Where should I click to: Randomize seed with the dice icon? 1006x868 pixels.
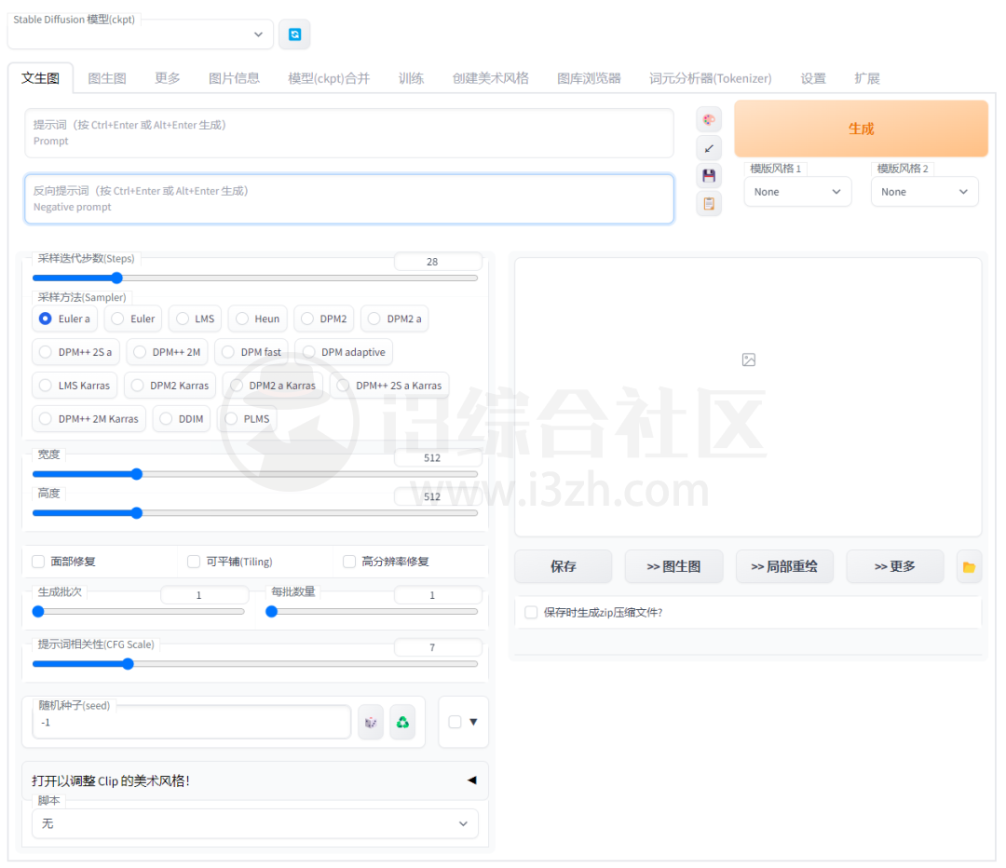click(371, 723)
